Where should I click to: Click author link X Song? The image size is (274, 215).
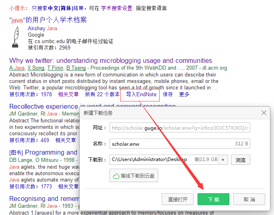click(x=36, y=68)
